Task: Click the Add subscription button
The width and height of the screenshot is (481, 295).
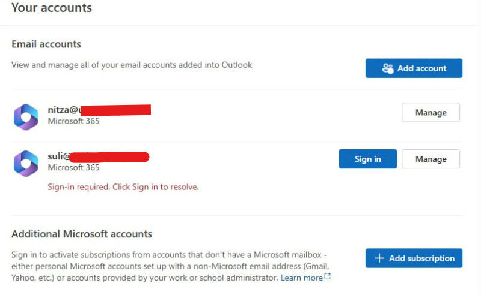Action: click(x=414, y=258)
